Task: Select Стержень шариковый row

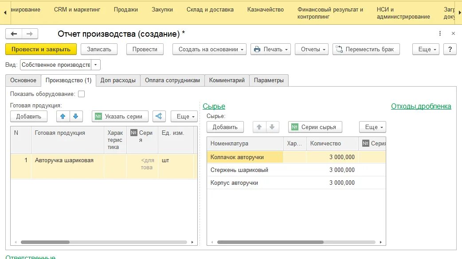Action: point(296,170)
